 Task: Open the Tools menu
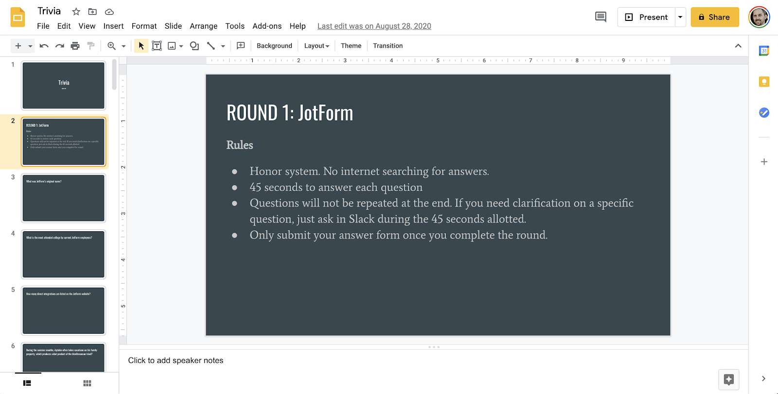(235, 26)
